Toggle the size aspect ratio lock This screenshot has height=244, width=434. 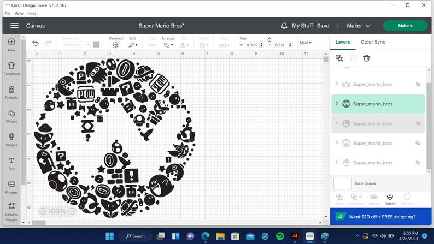coord(269,39)
